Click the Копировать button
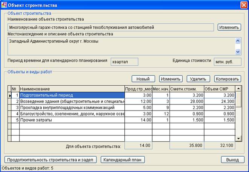 click(228, 79)
